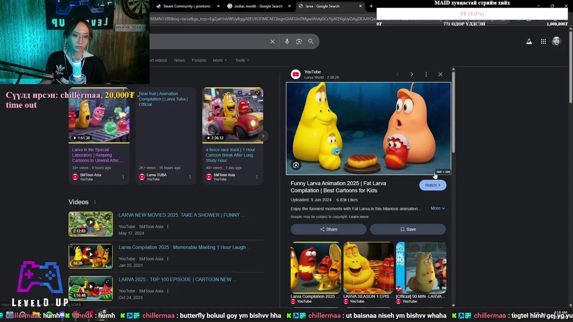Image resolution: width=573 pixels, height=322 pixels.
Task: Close the Steam Community browser tab
Action: pyautogui.click(x=218, y=6)
